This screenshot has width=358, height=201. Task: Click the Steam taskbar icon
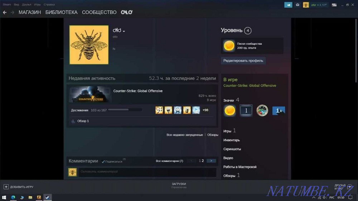coord(48,197)
